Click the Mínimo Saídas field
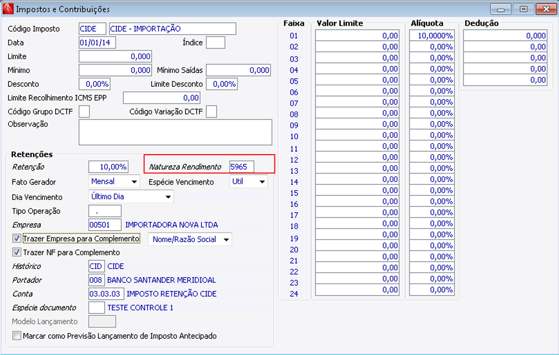The width and height of the screenshot is (559, 355). click(x=238, y=70)
